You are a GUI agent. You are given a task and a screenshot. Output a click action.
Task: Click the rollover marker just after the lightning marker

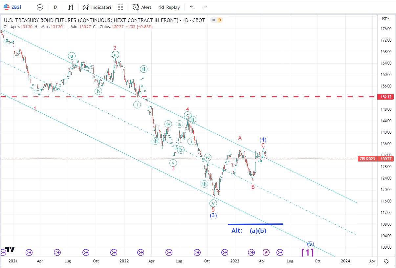(280, 252)
